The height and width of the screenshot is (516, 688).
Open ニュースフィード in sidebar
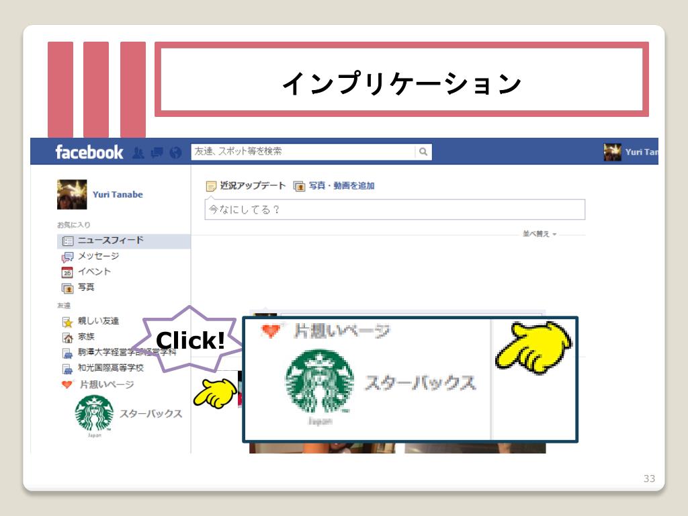click(124, 241)
